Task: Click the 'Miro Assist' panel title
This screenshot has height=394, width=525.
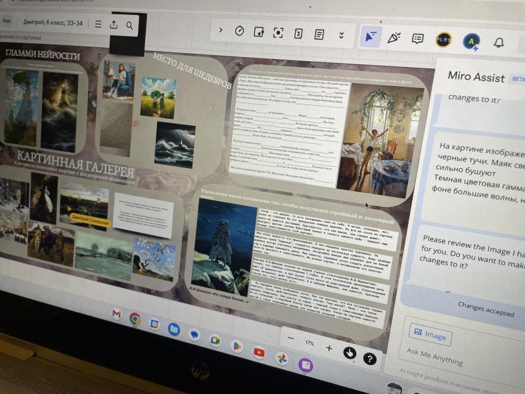Action: 476,76
